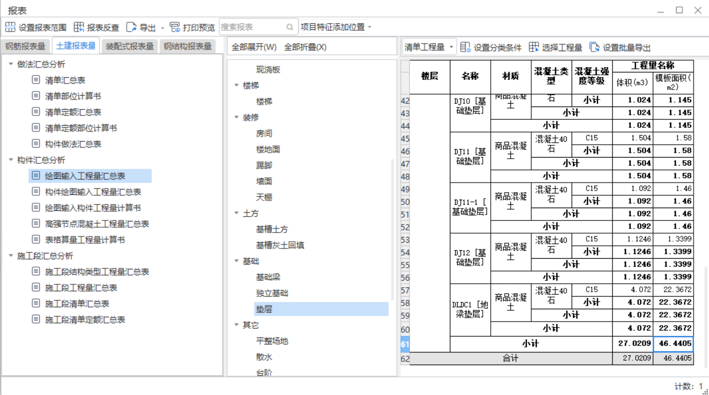Select 基槽灰土回填 under 土方
This screenshot has width=709, height=395.
tap(280, 245)
